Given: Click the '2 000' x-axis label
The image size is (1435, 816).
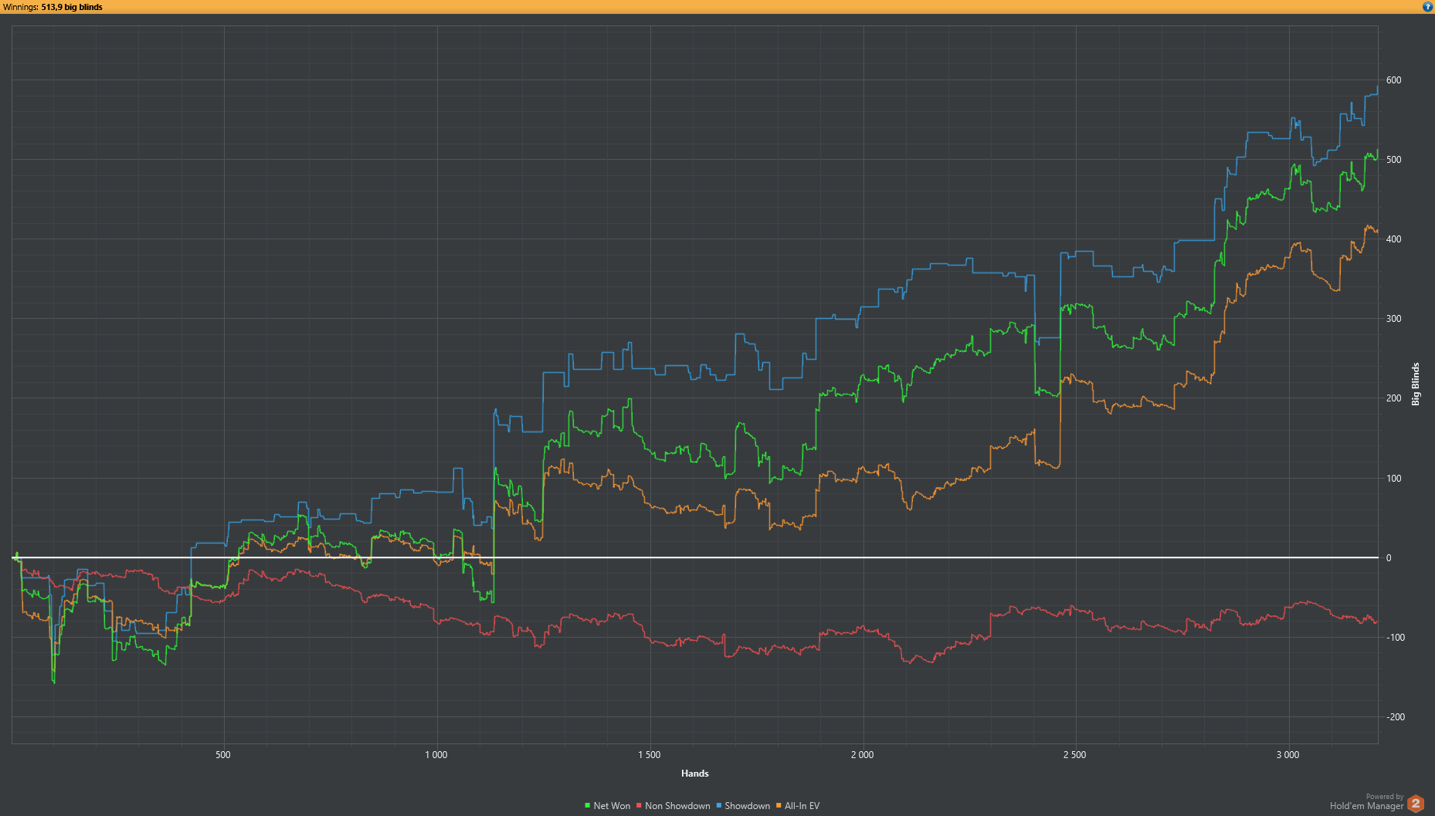Looking at the screenshot, I should (x=862, y=755).
